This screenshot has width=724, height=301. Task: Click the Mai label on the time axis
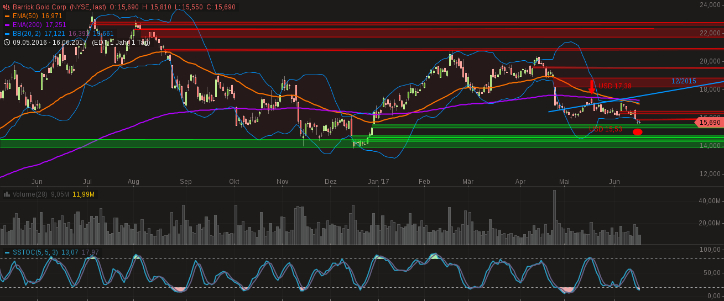[x=564, y=181]
